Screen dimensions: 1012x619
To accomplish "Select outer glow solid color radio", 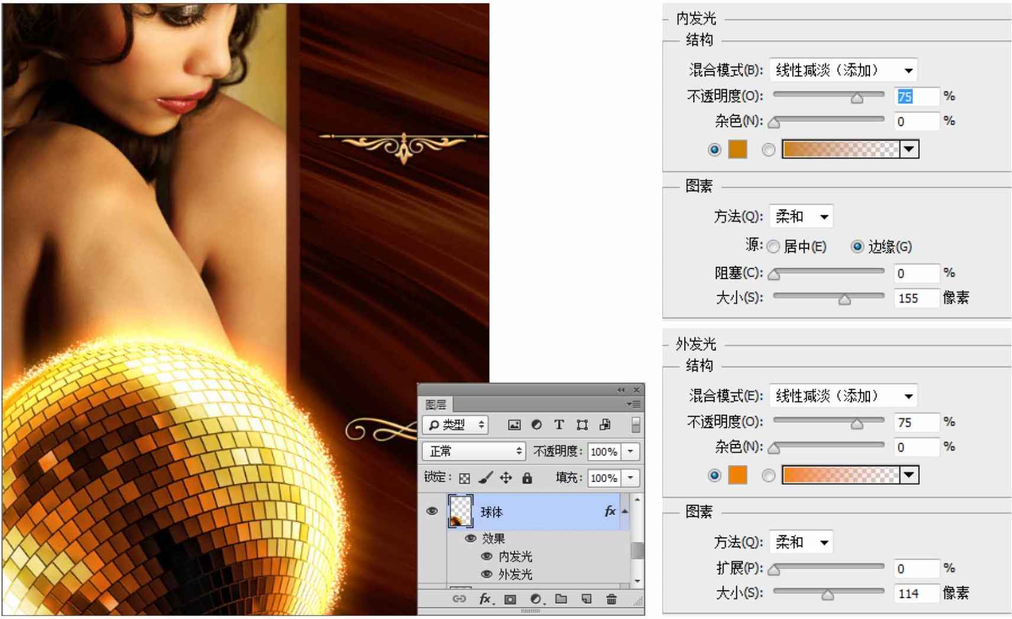I will coord(714,475).
